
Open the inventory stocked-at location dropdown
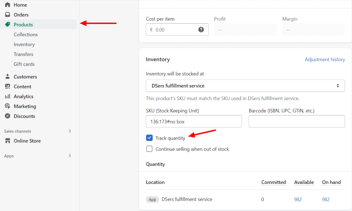click(245, 86)
